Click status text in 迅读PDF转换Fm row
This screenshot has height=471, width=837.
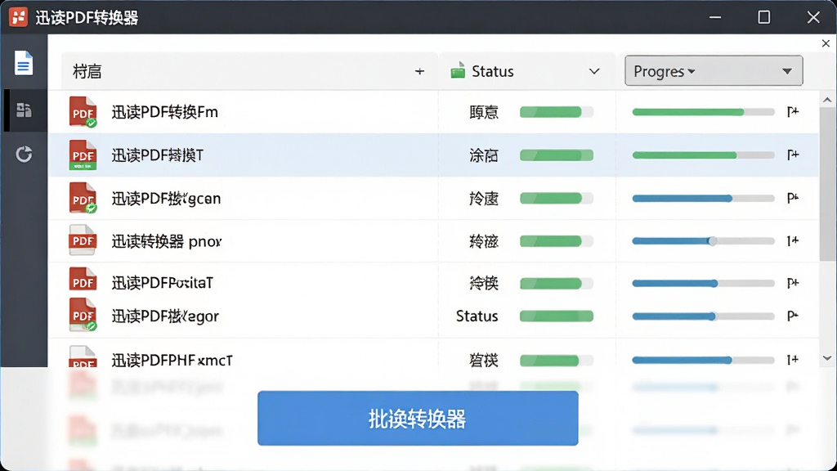484,112
